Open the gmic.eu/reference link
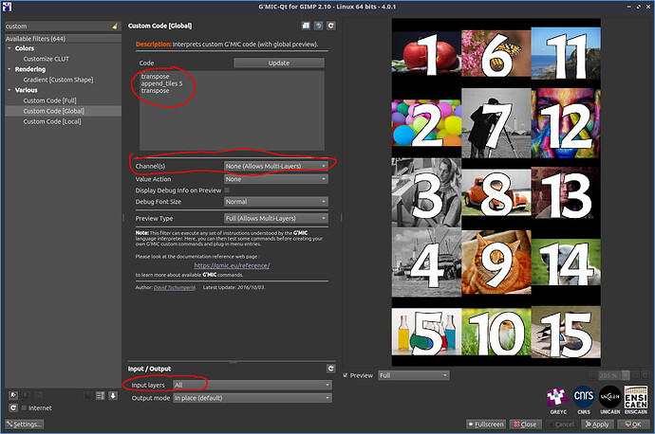 pos(232,265)
